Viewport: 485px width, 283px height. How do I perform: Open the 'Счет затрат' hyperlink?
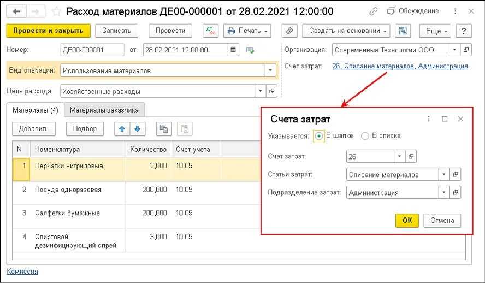coord(400,66)
